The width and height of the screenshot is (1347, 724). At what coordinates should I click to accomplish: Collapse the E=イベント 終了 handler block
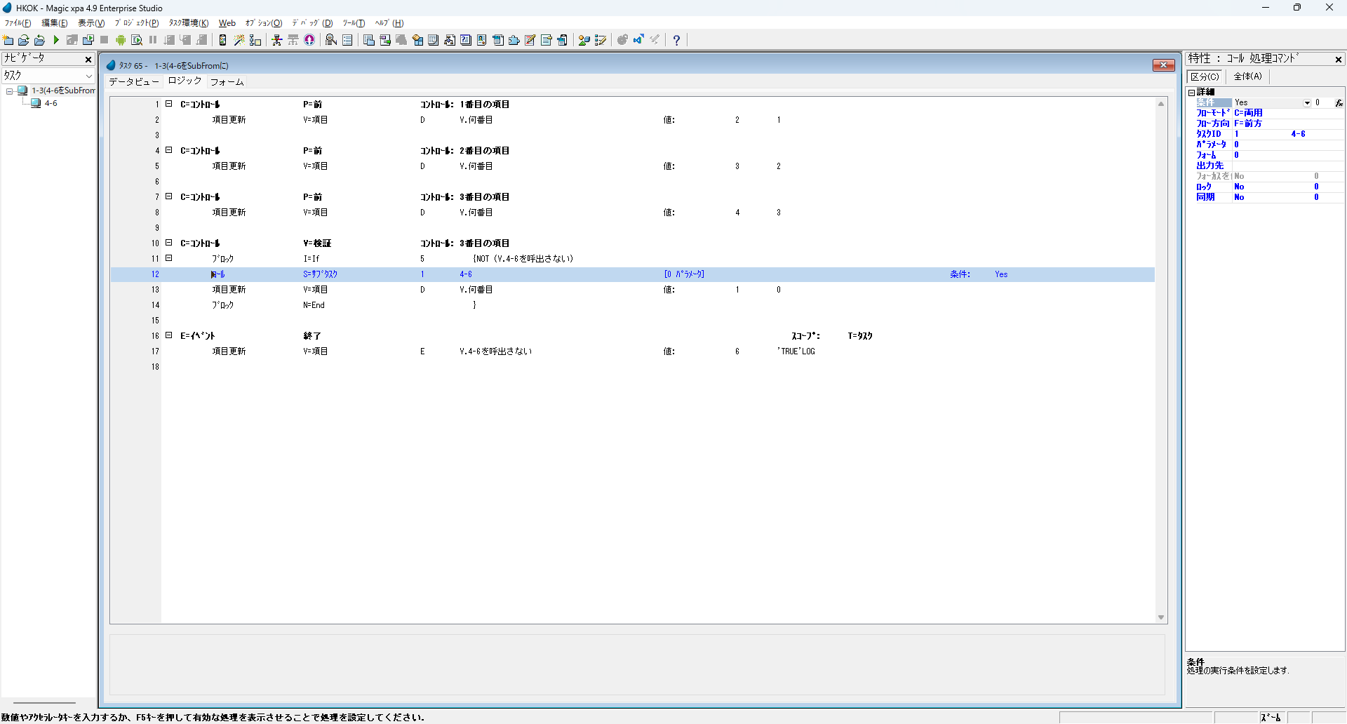tap(168, 335)
